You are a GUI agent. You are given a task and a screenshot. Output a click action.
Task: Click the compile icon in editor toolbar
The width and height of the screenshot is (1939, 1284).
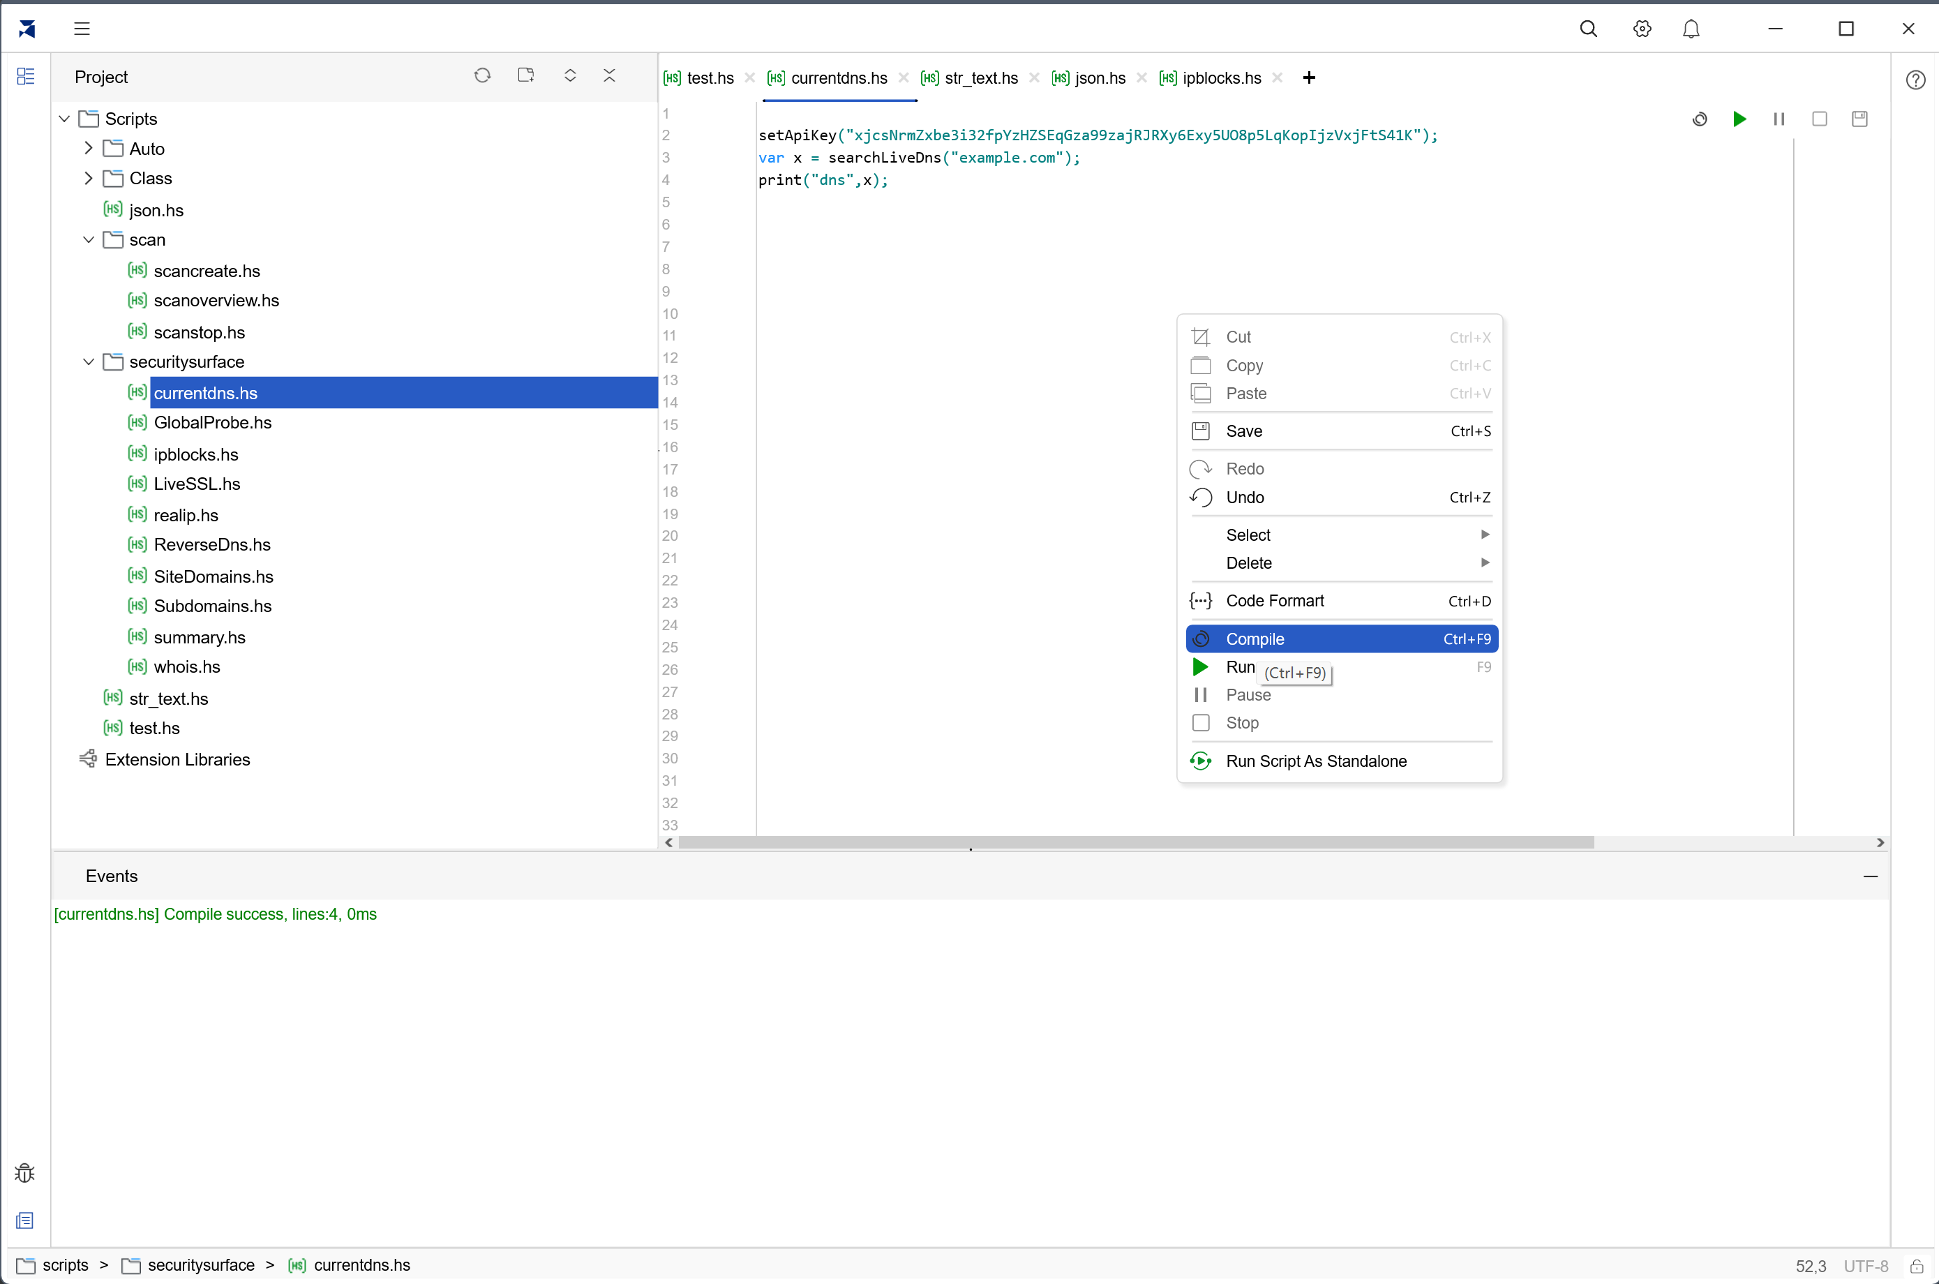1700,119
